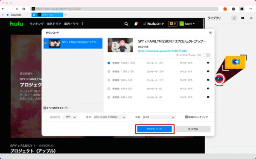This screenshot has height=159, width=256.
Task: Click the SPY x FAMILY breadcrumb link
Action: [x=21, y=146]
